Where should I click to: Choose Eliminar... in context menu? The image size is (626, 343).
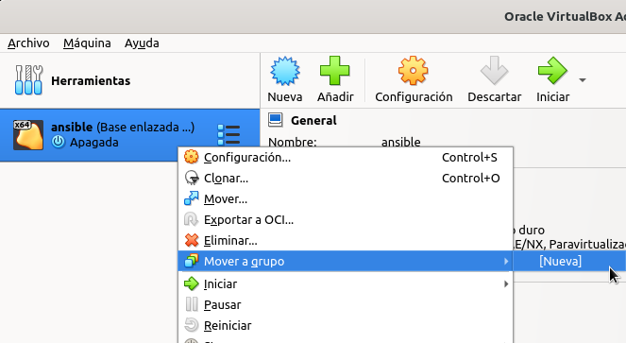346,241
